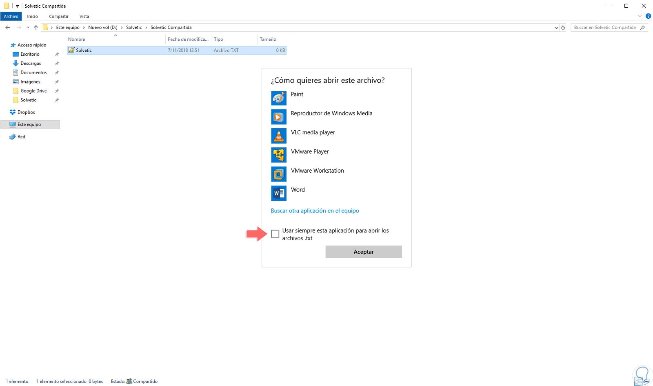Click the Archivo TXT type cell
The width and height of the screenshot is (653, 386).
click(226, 50)
